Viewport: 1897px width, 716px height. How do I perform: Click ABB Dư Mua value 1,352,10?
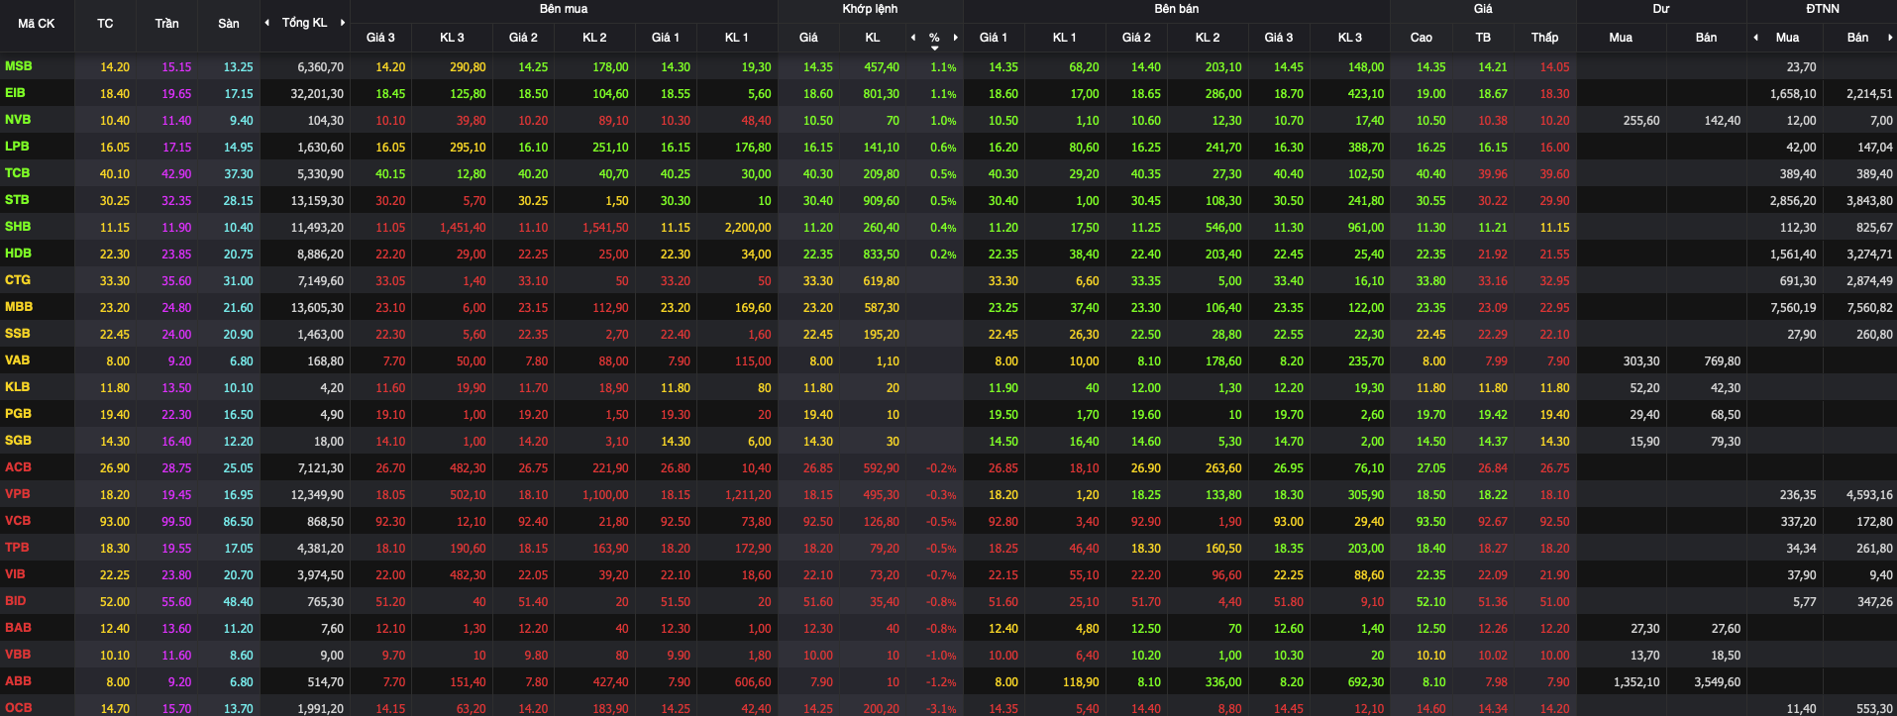click(1635, 682)
